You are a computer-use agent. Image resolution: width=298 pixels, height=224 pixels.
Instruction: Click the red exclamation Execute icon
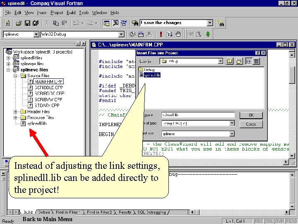(161, 34)
